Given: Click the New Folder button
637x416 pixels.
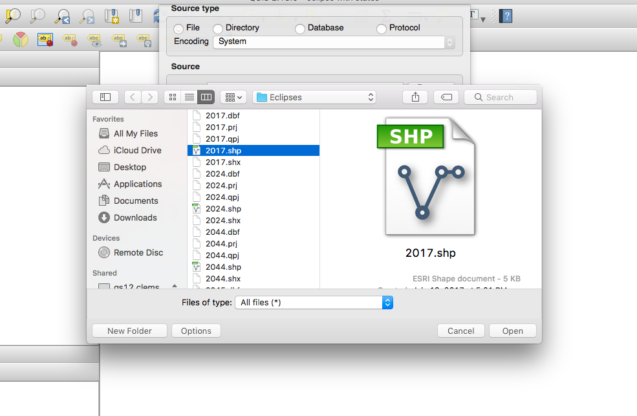Looking at the screenshot, I should [129, 331].
